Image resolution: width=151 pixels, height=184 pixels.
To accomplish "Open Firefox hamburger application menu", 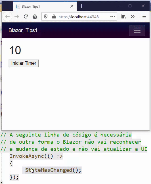I will tap(144, 16).
